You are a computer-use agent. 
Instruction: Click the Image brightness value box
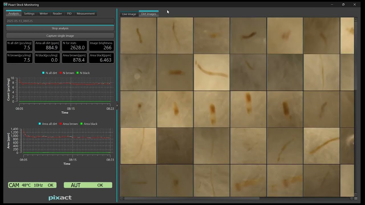coord(101,46)
